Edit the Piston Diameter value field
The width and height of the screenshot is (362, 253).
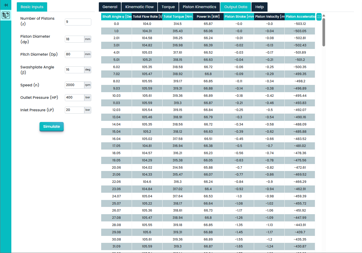[74, 39]
